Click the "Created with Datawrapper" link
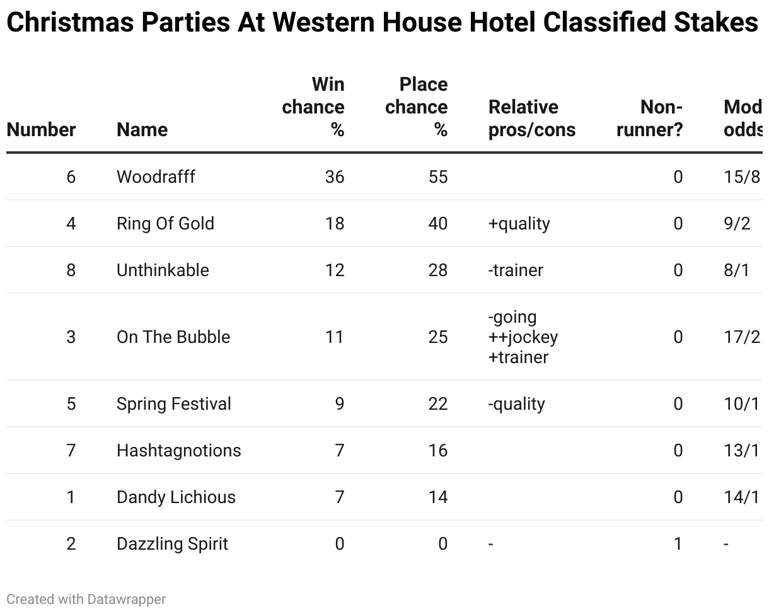The width and height of the screenshot is (769, 614). point(86,599)
